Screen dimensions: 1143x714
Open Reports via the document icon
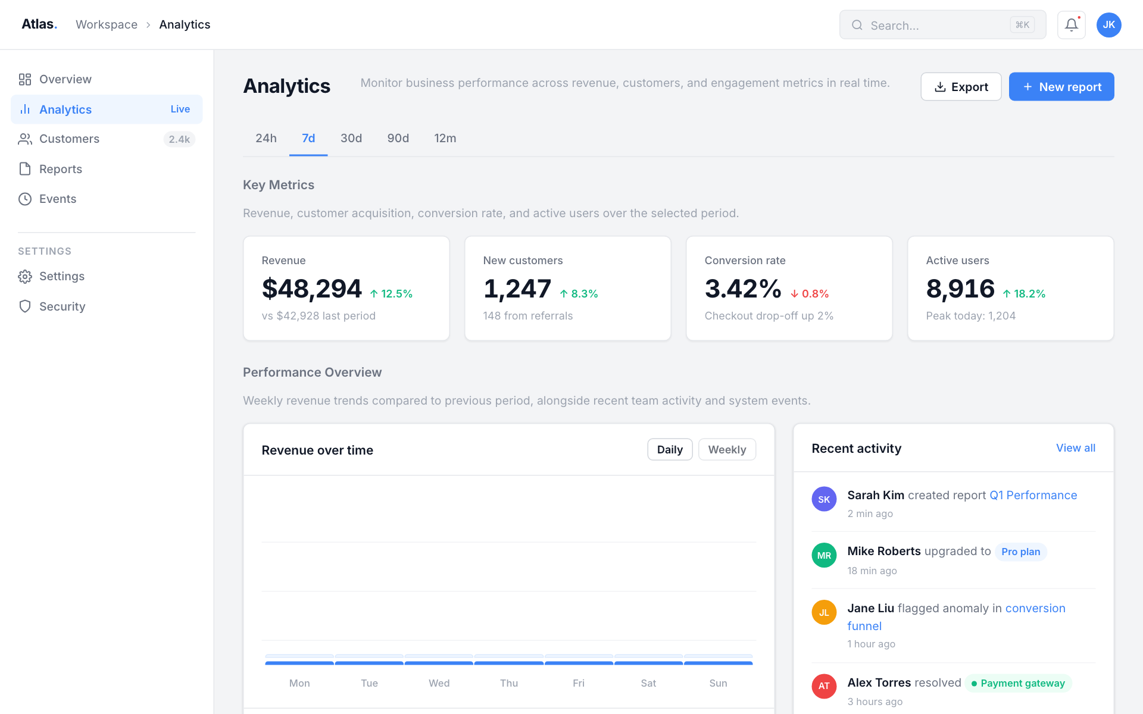pos(25,169)
